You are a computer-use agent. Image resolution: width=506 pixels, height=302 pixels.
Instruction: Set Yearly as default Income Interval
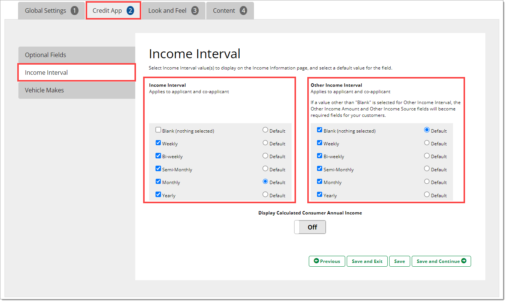(x=265, y=195)
